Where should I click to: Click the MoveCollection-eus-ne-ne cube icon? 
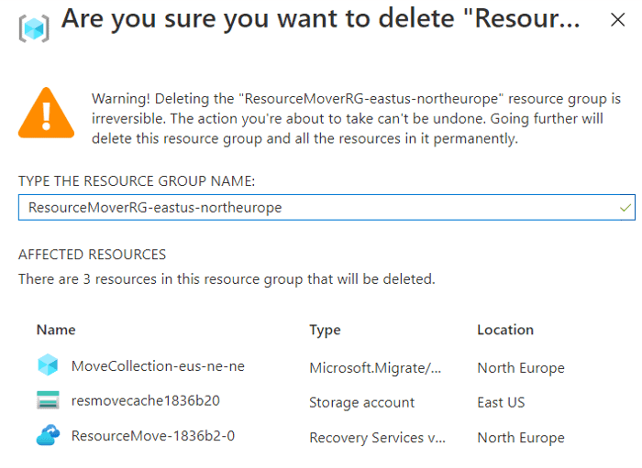[x=48, y=365]
